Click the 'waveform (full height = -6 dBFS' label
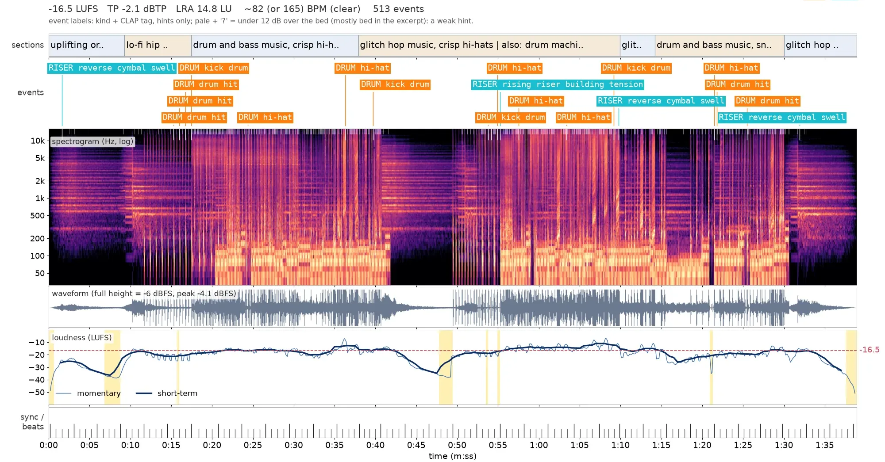The width and height of the screenshot is (885, 462). (144, 294)
